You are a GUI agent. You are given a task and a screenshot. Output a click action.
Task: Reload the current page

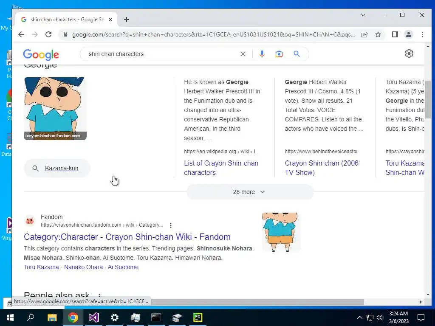tap(48, 34)
